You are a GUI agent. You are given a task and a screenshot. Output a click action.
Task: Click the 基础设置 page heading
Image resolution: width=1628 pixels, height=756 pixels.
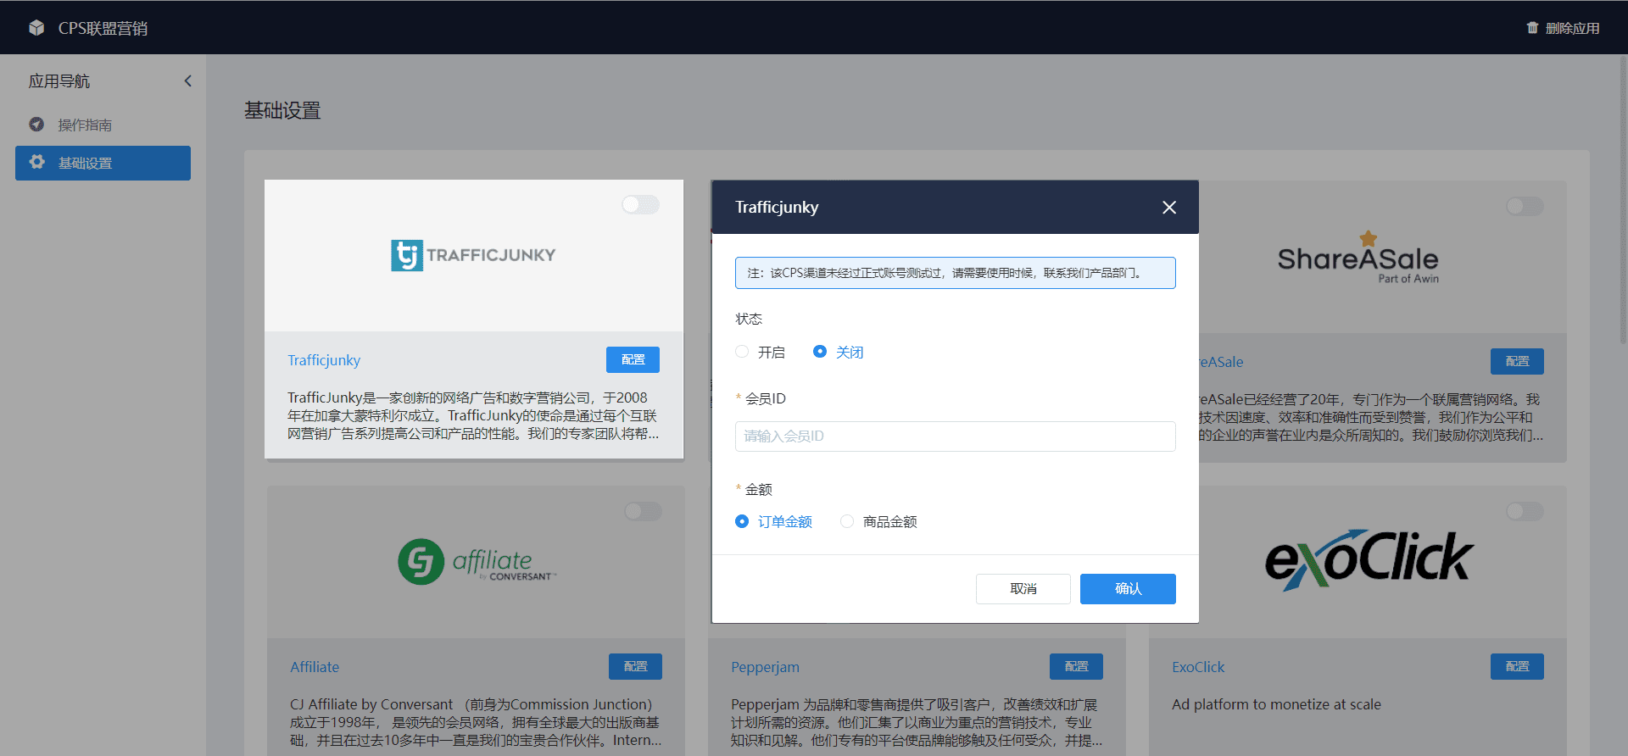(282, 110)
